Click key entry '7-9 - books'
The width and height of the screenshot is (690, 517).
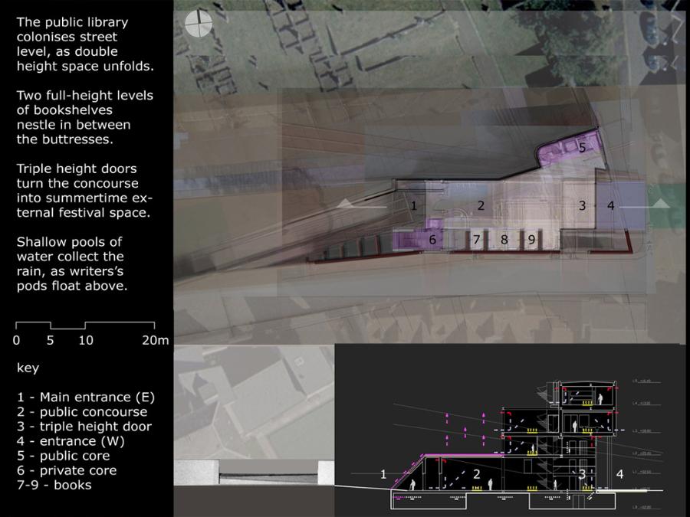[x=54, y=484]
